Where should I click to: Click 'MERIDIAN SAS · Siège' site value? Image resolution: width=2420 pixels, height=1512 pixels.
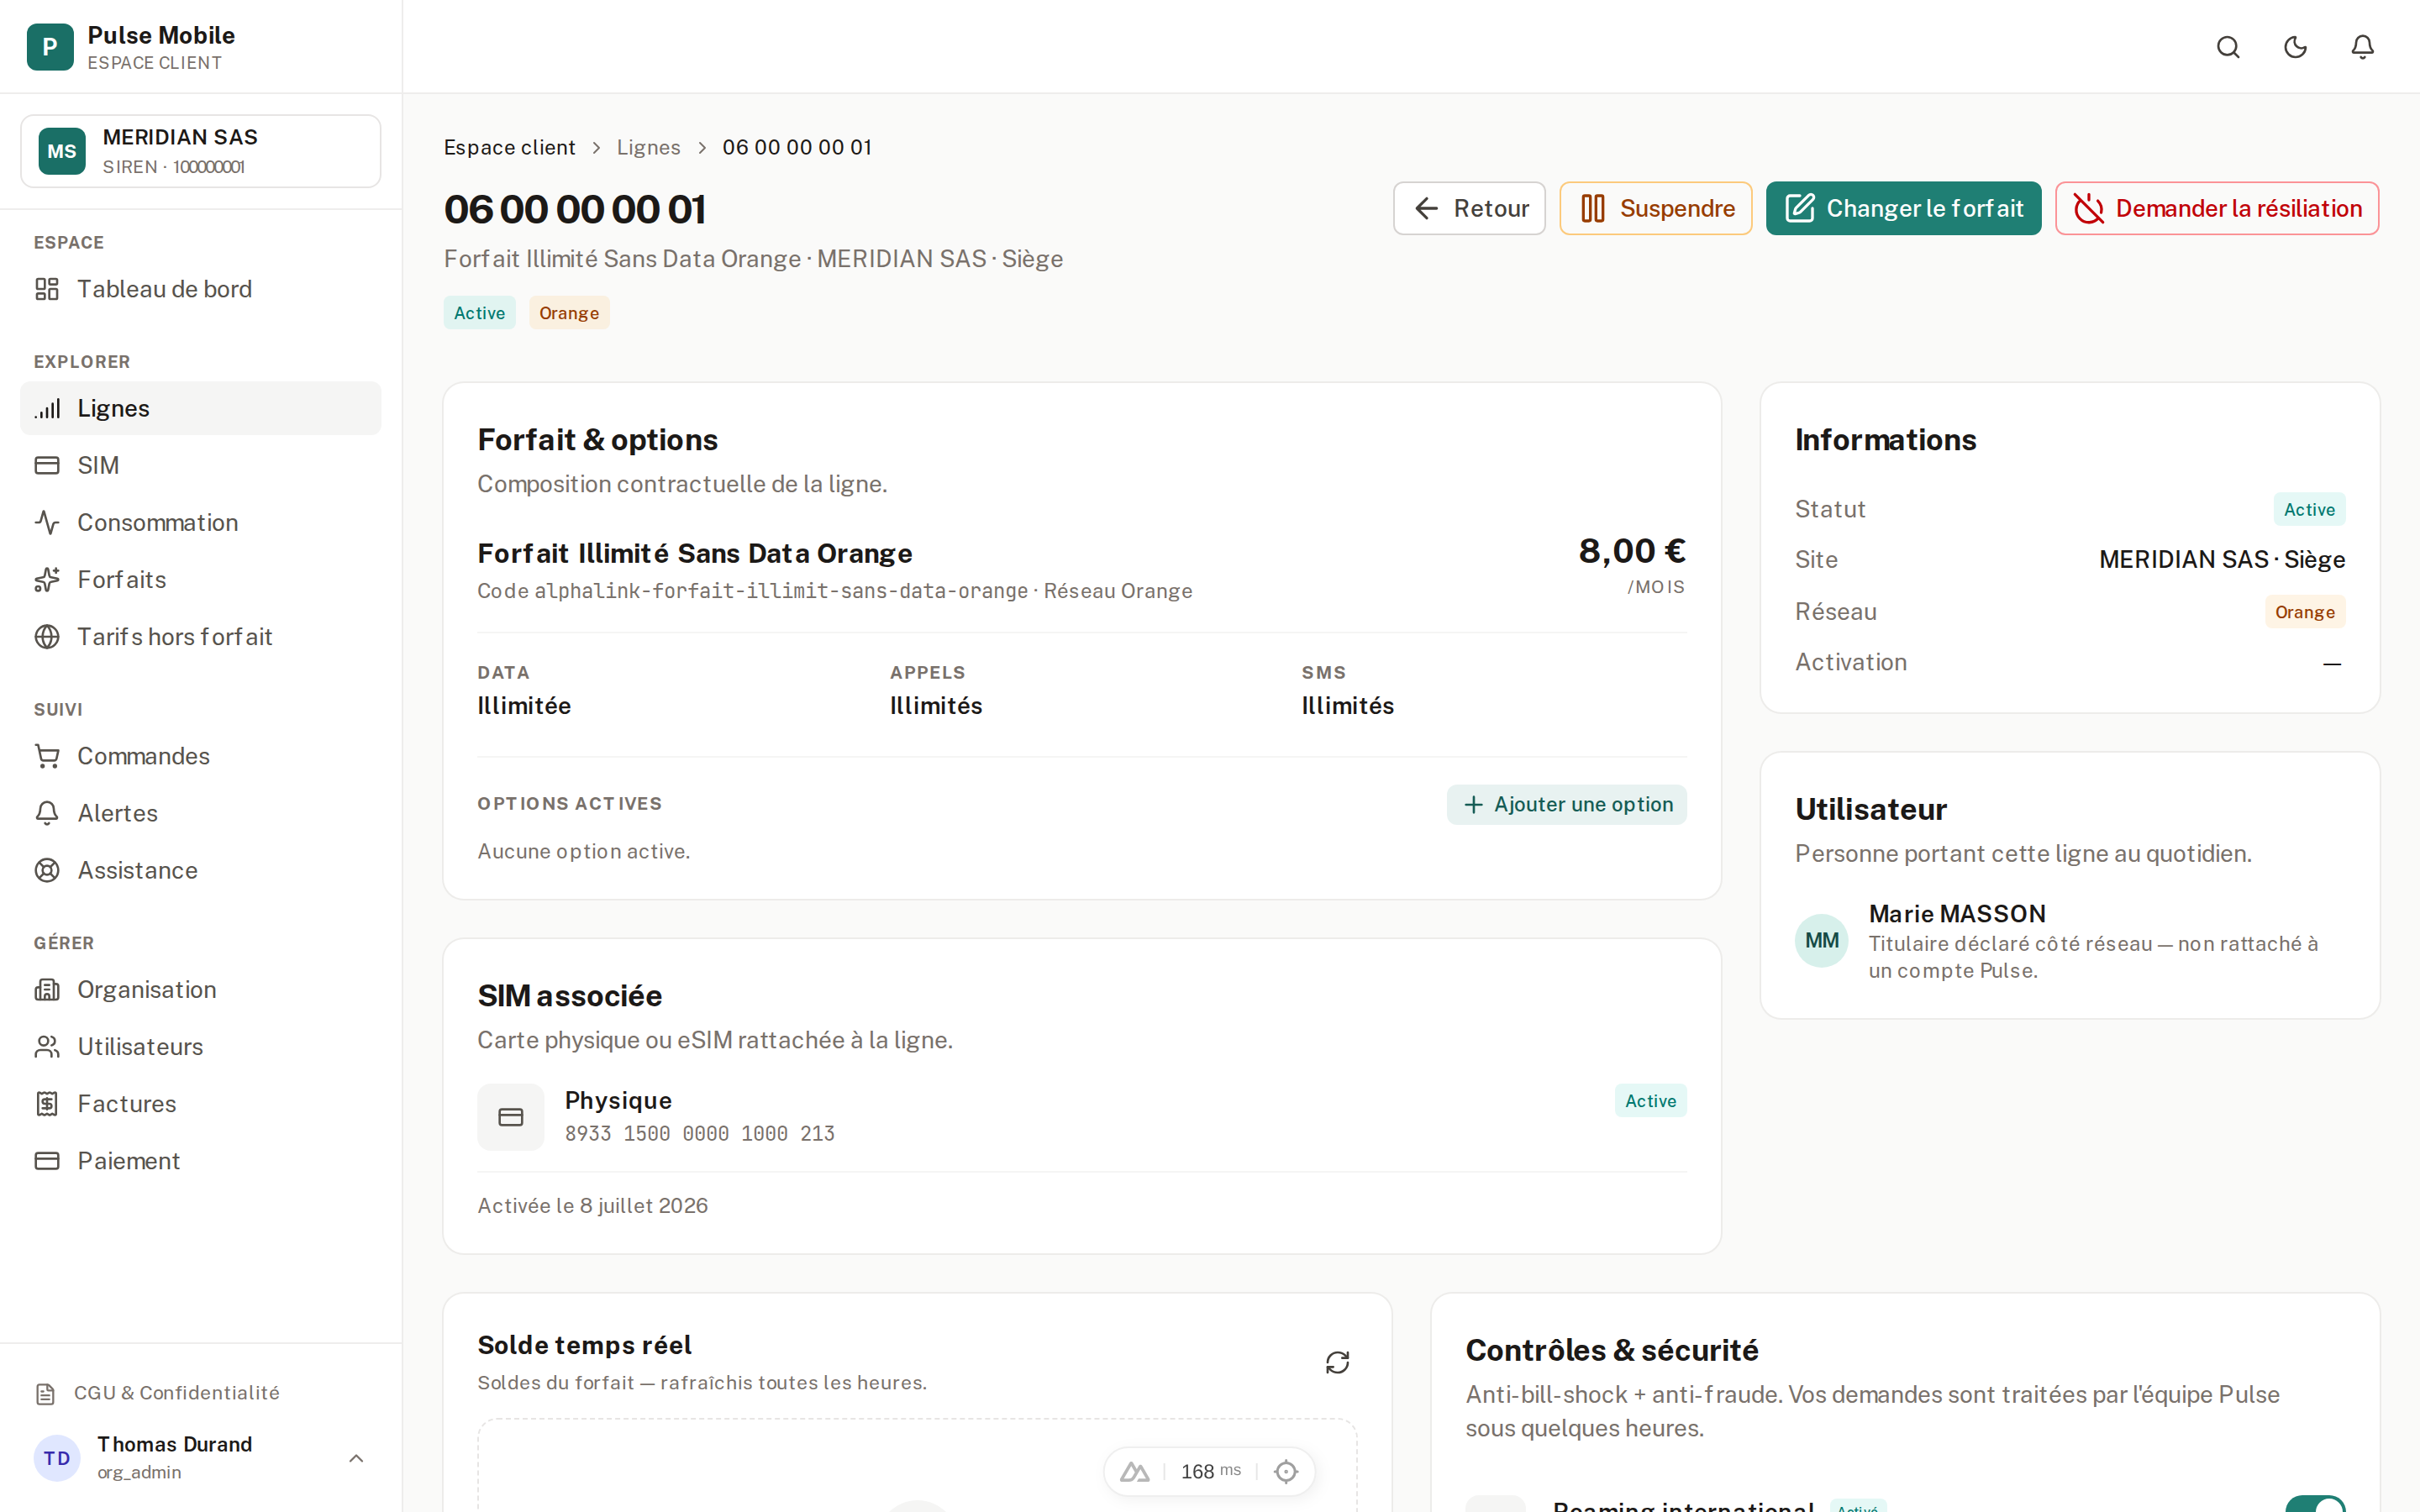[x=2222, y=559]
